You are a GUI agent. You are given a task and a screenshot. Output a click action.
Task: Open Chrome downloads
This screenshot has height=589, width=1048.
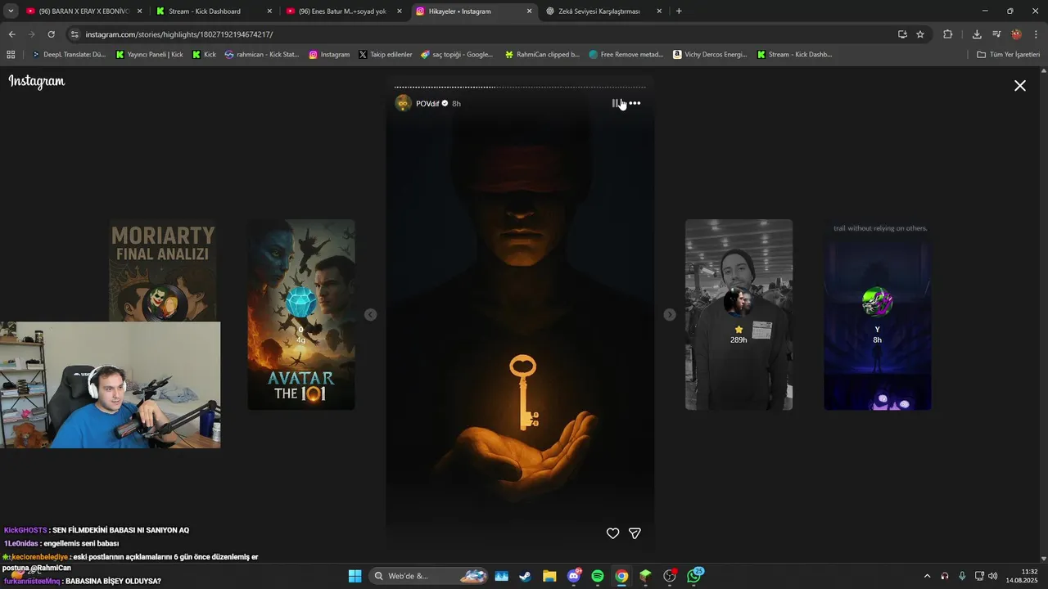[x=977, y=34]
